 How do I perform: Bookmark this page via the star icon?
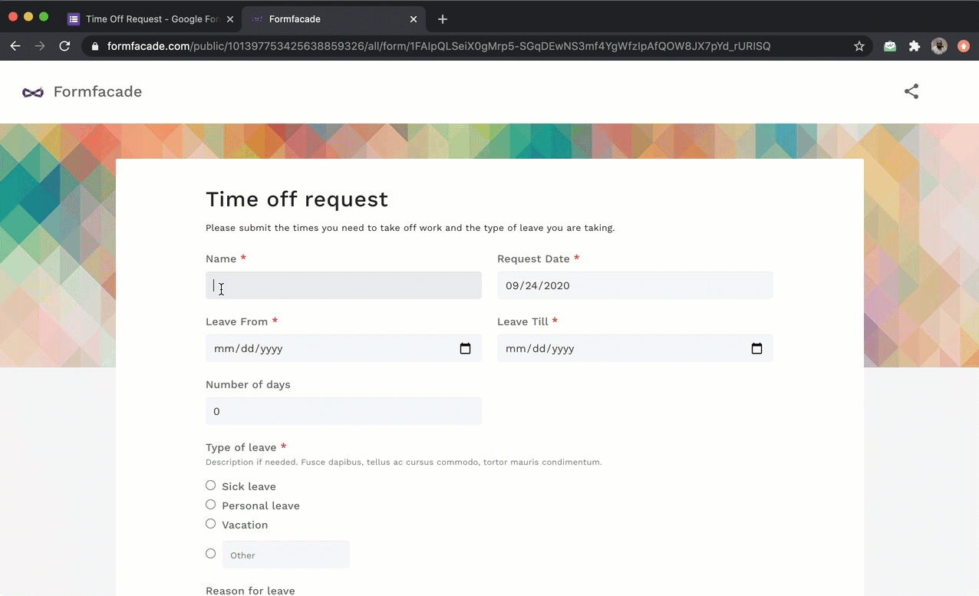click(859, 46)
